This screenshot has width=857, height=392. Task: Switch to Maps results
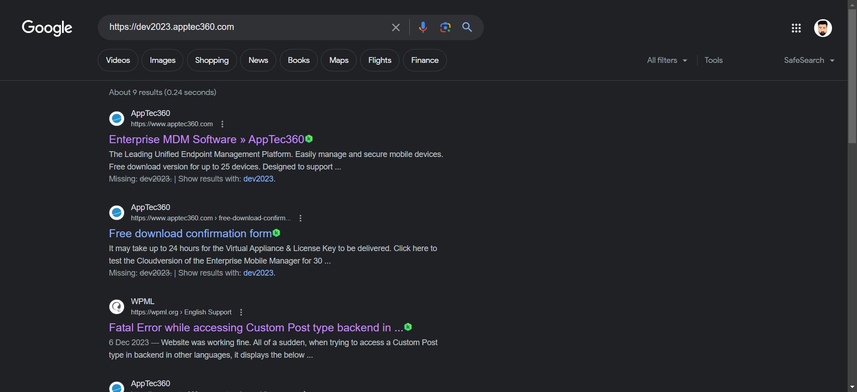click(x=339, y=60)
